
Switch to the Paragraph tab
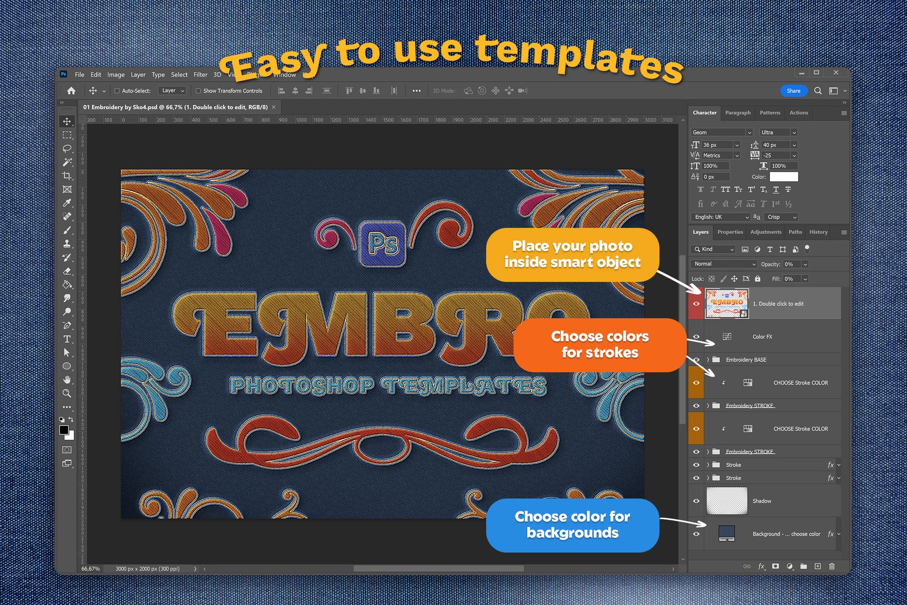pos(738,112)
